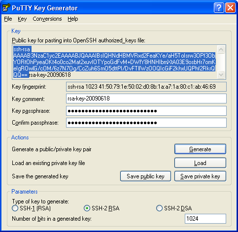The width and height of the screenshot is (238, 232).
Task: Click 'Load an existing private key file' text
Action: 48,163
